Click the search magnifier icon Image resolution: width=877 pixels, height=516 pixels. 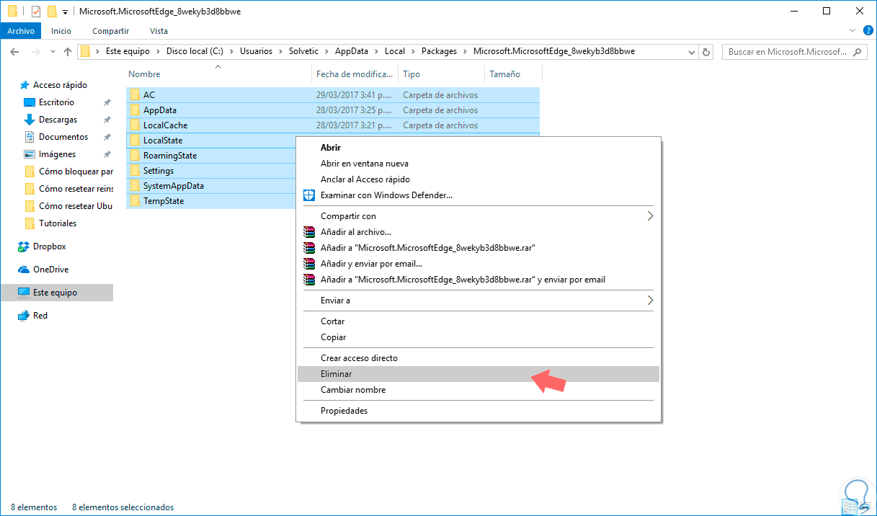coord(858,52)
